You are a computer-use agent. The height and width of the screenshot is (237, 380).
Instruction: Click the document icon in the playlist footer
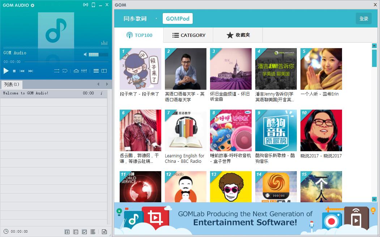104,232
